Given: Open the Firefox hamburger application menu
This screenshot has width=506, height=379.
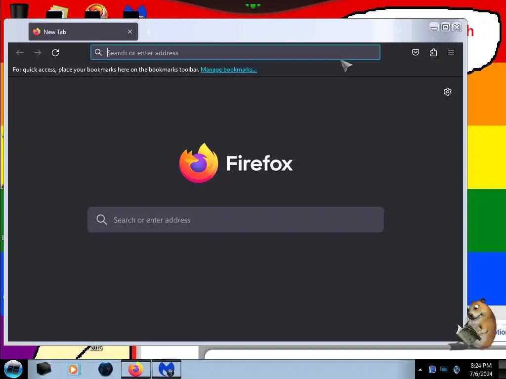Looking at the screenshot, I should coord(451,52).
